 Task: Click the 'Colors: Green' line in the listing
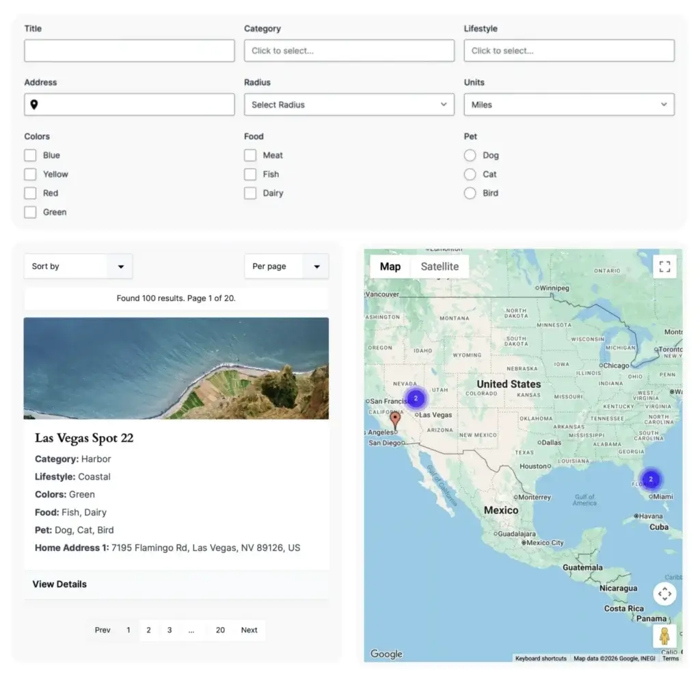click(x=65, y=494)
